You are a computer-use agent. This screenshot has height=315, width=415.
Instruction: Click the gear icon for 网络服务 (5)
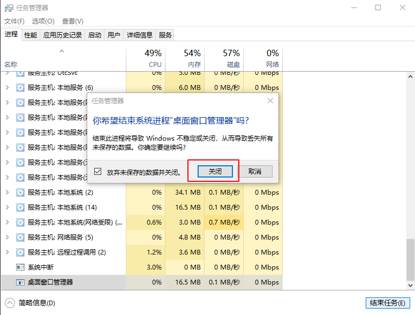tap(20, 237)
